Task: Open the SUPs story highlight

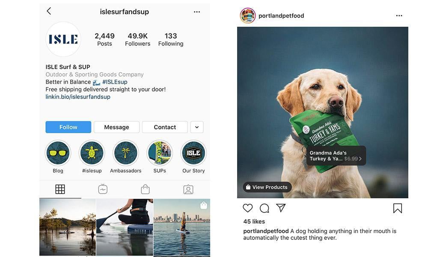Action: pyautogui.click(x=159, y=152)
